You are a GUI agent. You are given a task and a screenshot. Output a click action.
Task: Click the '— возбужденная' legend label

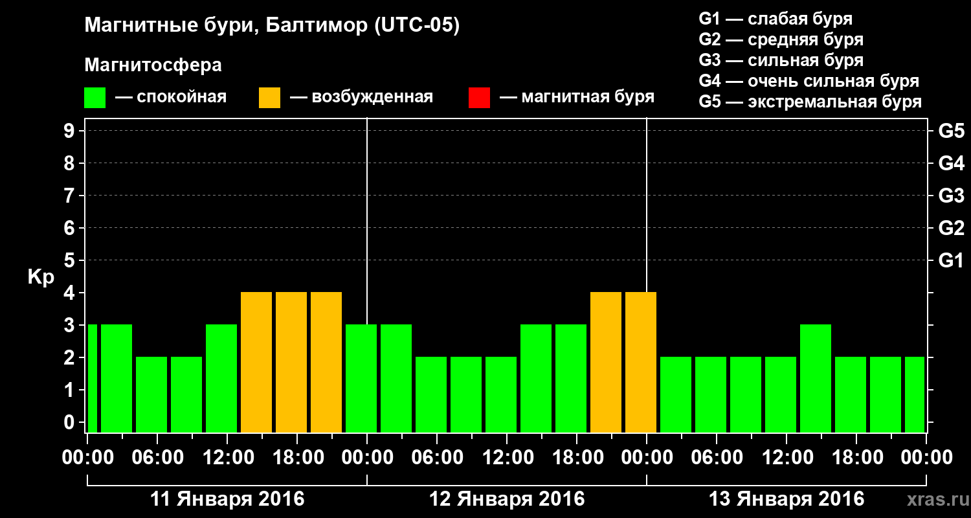[361, 98]
